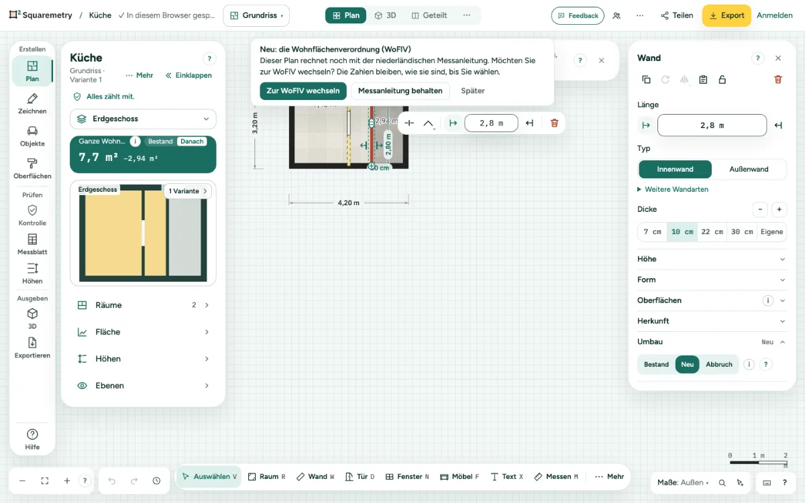Set the Umbau state to Abbruch
This screenshot has width=805, height=503.
pyautogui.click(x=719, y=364)
